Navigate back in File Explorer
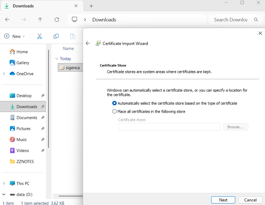This screenshot has width=265, height=205. pyautogui.click(x=7, y=19)
